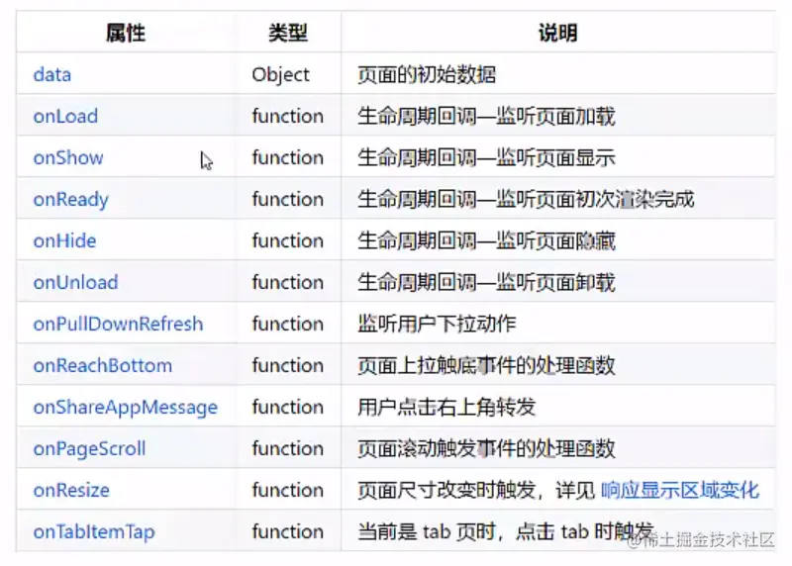Follow the onHide property link
Image resolution: width=792 pixels, height=566 pixels.
point(64,240)
